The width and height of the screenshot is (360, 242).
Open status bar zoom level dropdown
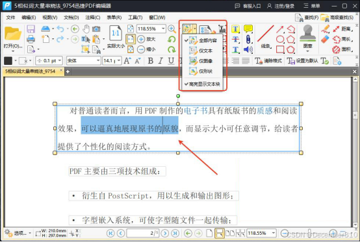click(x=274, y=234)
